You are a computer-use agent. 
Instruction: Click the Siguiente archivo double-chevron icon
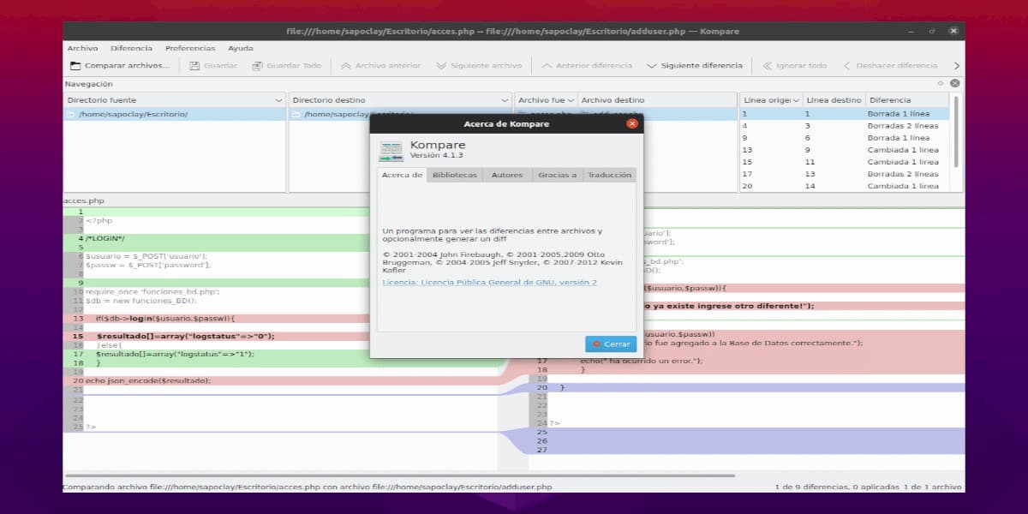[441, 66]
